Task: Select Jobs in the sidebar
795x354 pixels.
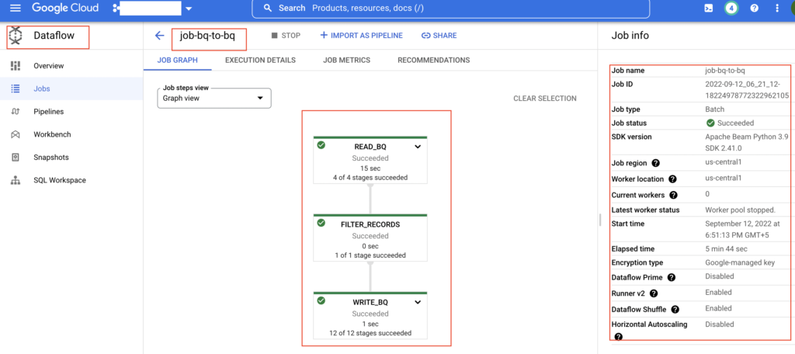Action: tap(42, 88)
